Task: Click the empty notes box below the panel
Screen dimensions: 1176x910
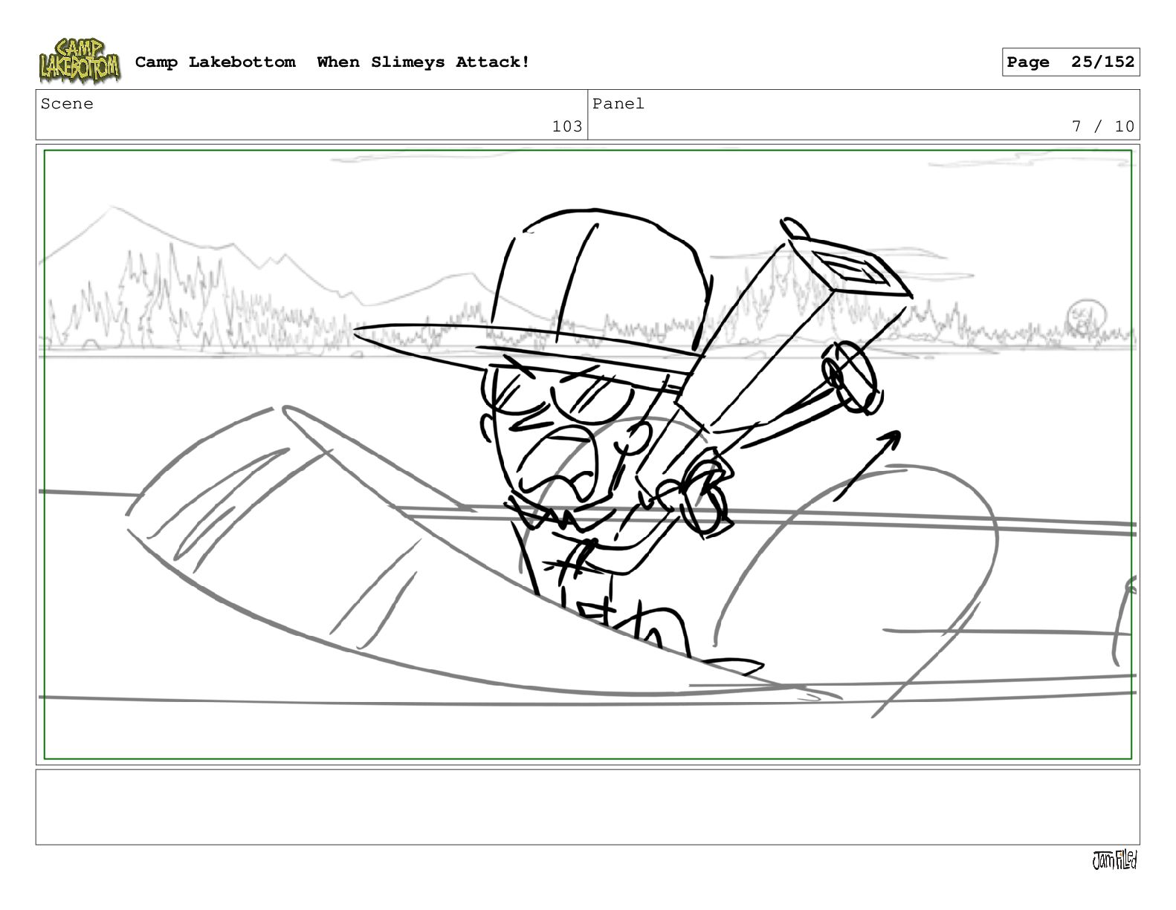Action: coord(587,807)
